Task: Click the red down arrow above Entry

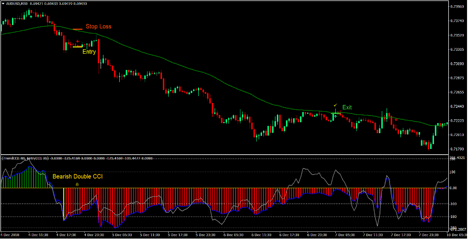Action: pyautogui.click(x=77, y=41)
